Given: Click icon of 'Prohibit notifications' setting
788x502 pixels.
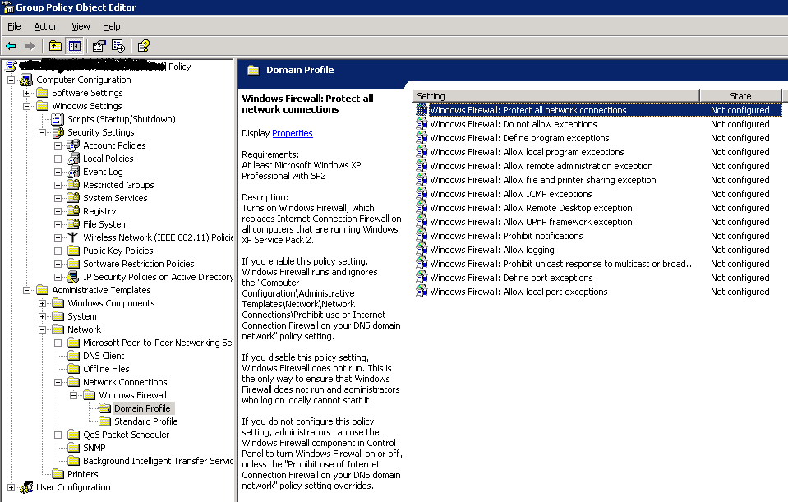Looking at the screenshot, I should 422,236.
